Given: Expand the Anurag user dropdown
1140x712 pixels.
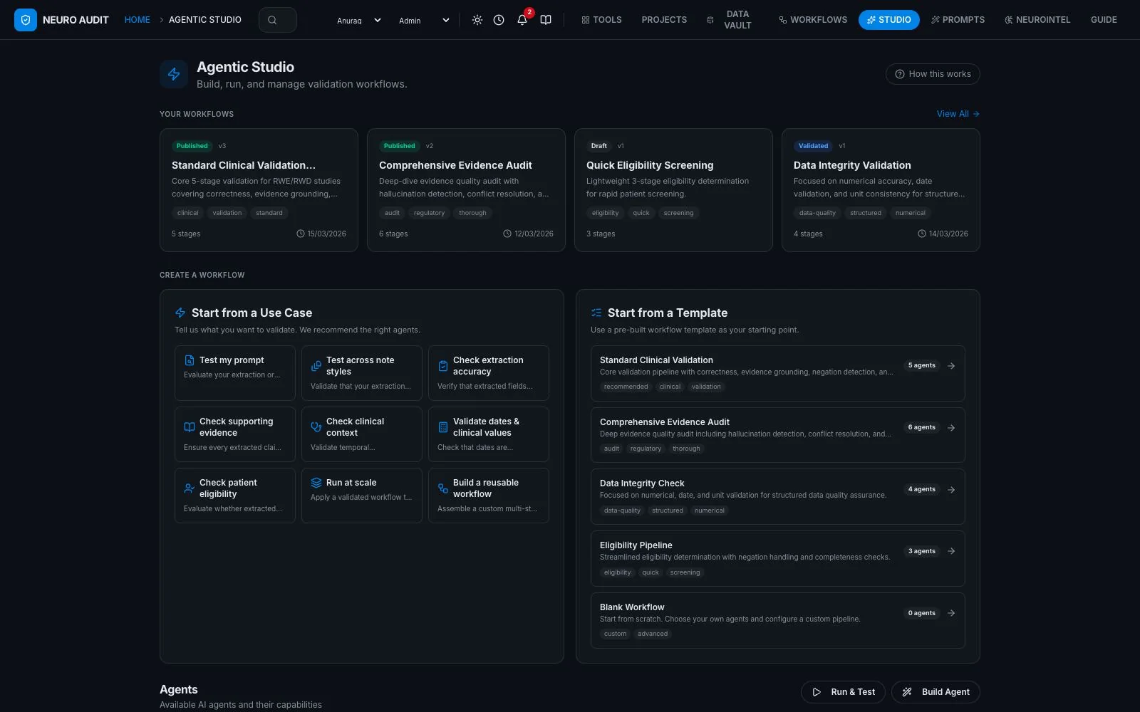Looking at the screenshot, I should point(358,21).
